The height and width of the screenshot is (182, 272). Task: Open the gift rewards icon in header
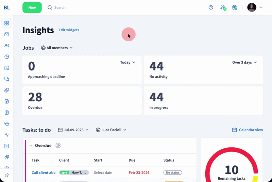pos(235,7)
